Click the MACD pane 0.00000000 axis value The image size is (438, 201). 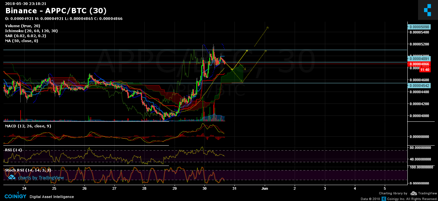coord(420,137)
